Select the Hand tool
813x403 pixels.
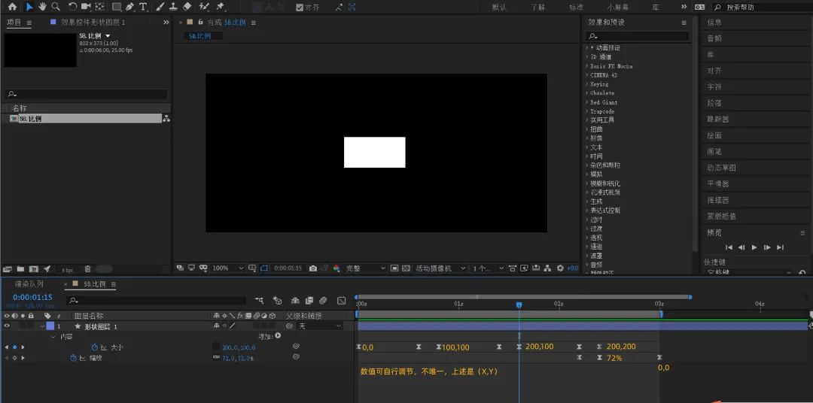tap(42, 7)
